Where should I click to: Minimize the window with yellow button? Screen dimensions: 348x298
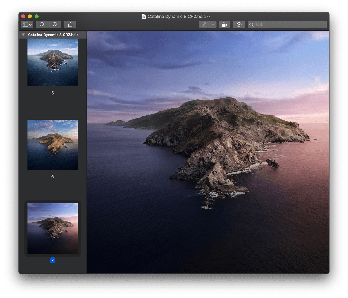pyautogui.click(x=30, y=17)
